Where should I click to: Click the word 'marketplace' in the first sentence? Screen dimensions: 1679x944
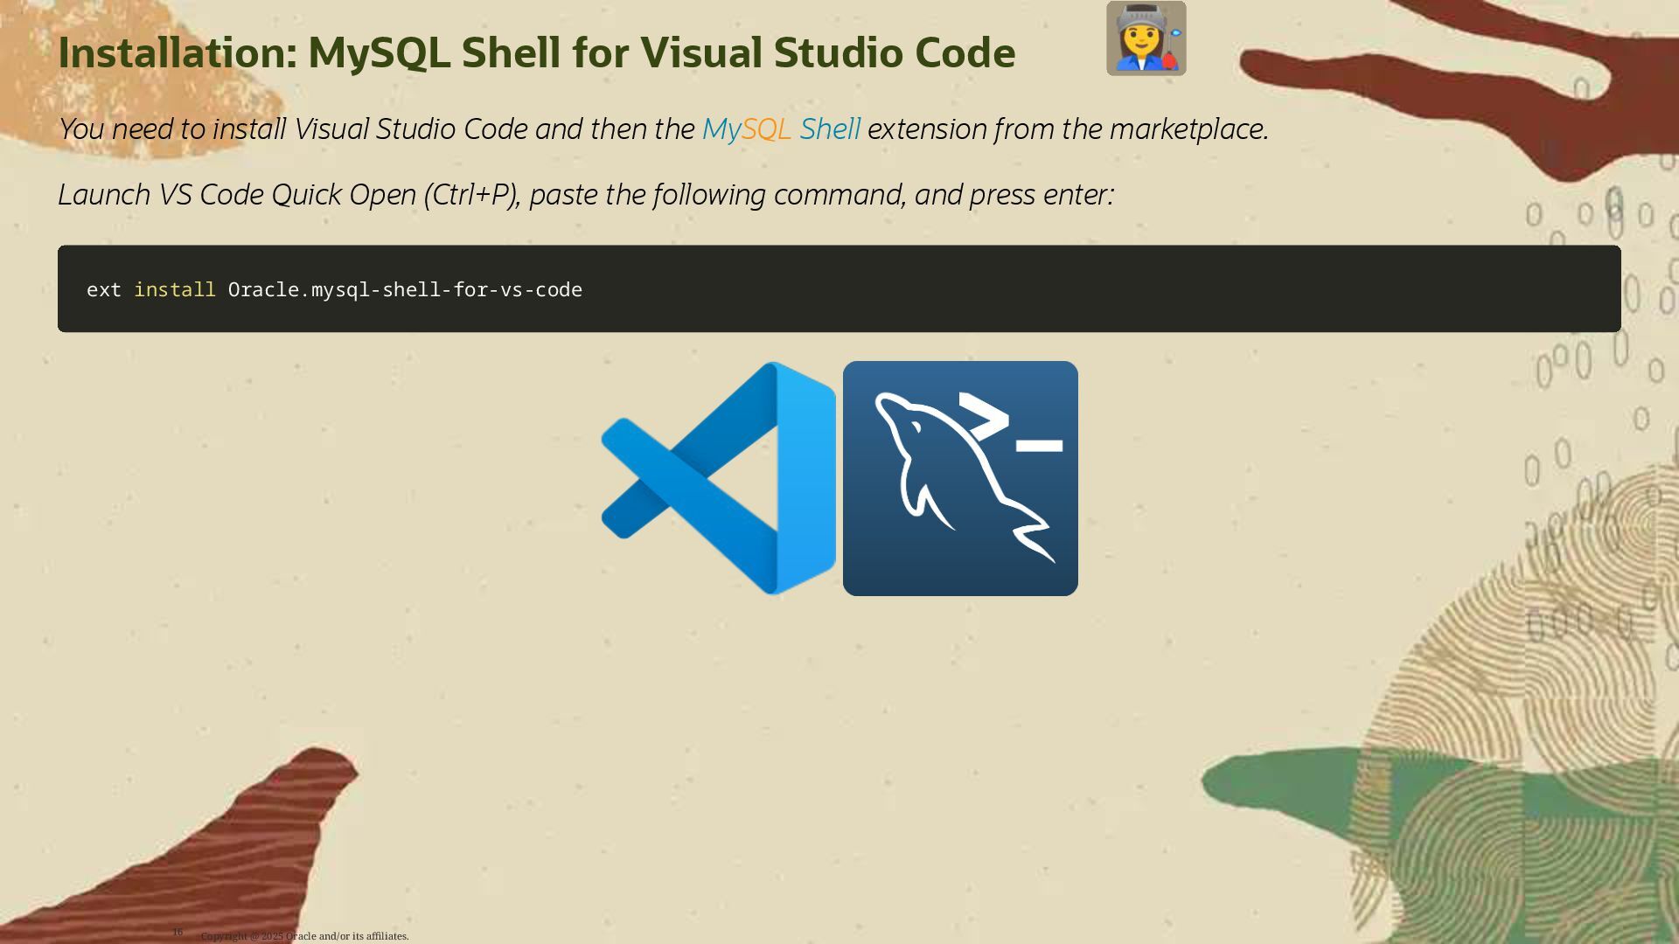tap(1188, 129)
